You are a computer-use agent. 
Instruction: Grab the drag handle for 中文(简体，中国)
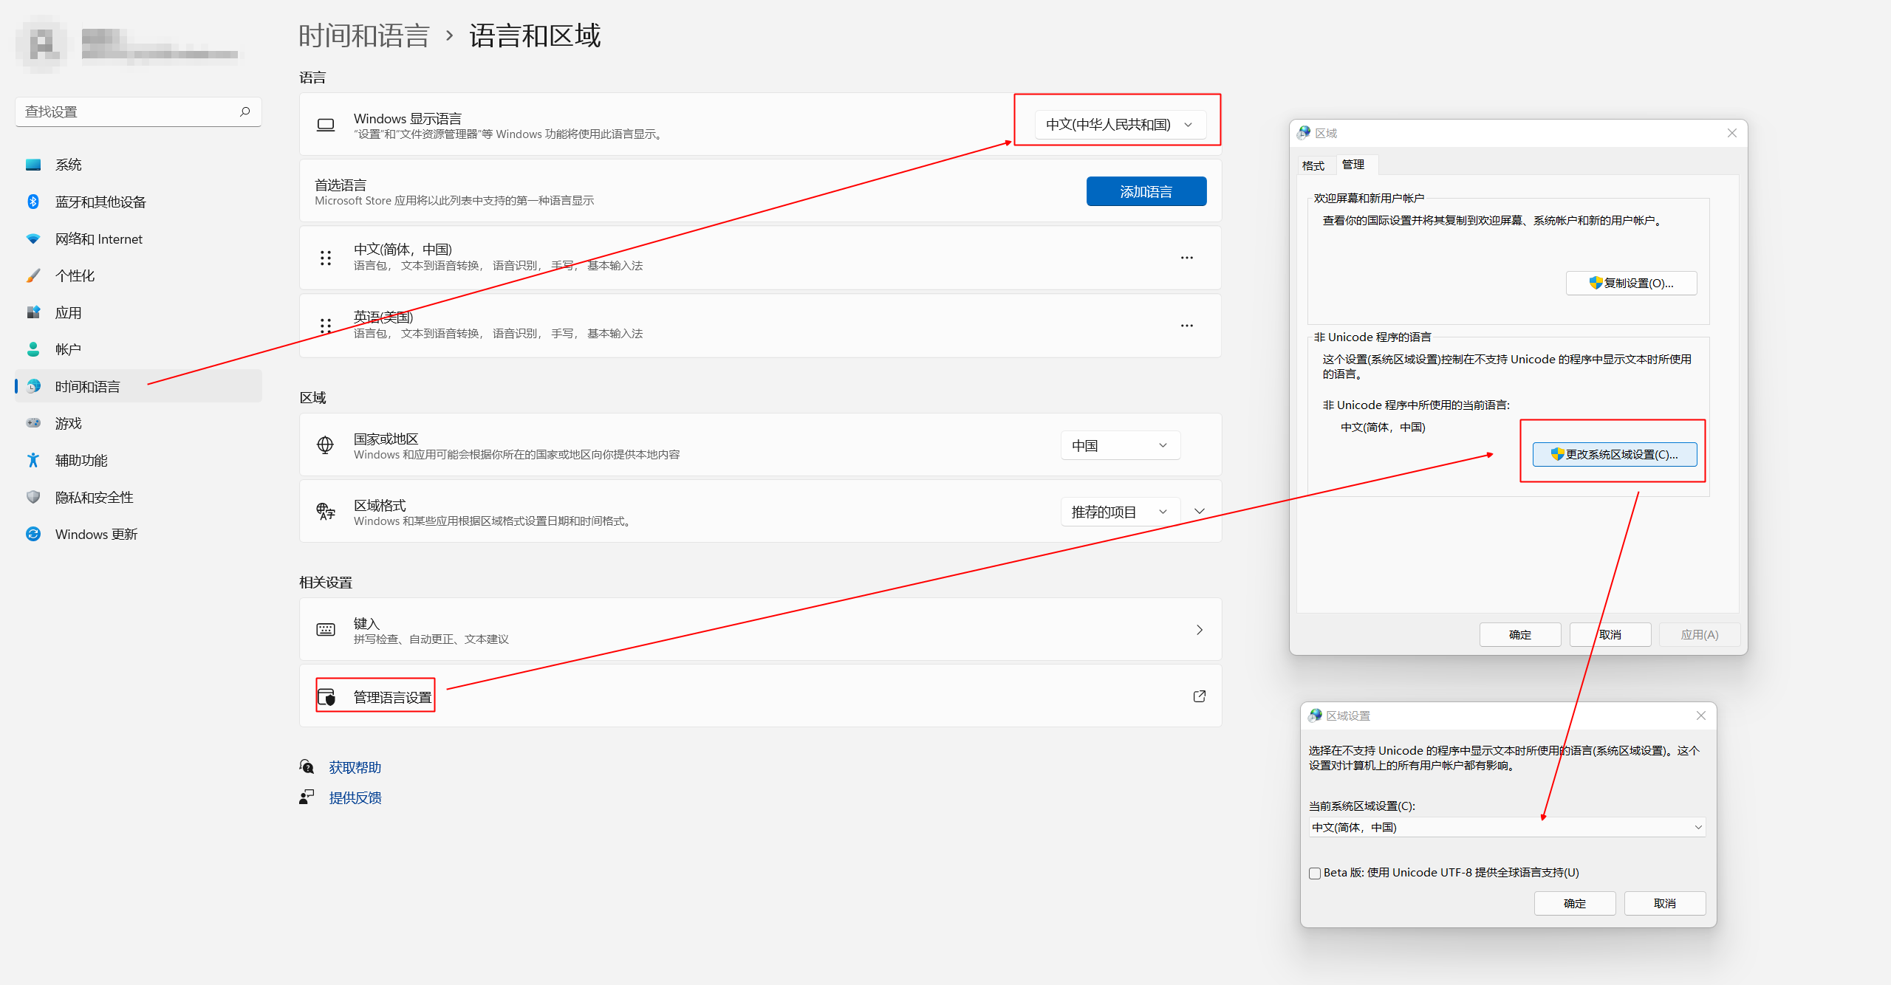click(326, 258)
